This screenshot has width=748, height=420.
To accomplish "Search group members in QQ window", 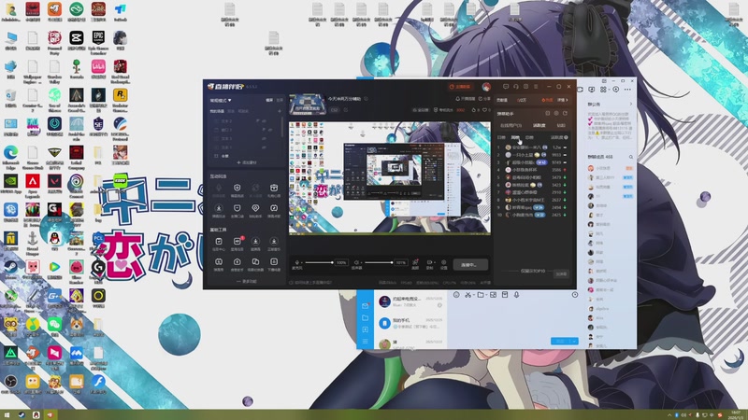I will pyautogui.click(x=630, y=157).
